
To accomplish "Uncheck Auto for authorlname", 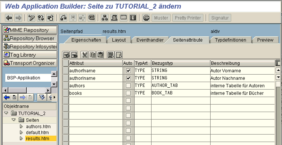I will (128, 78).
